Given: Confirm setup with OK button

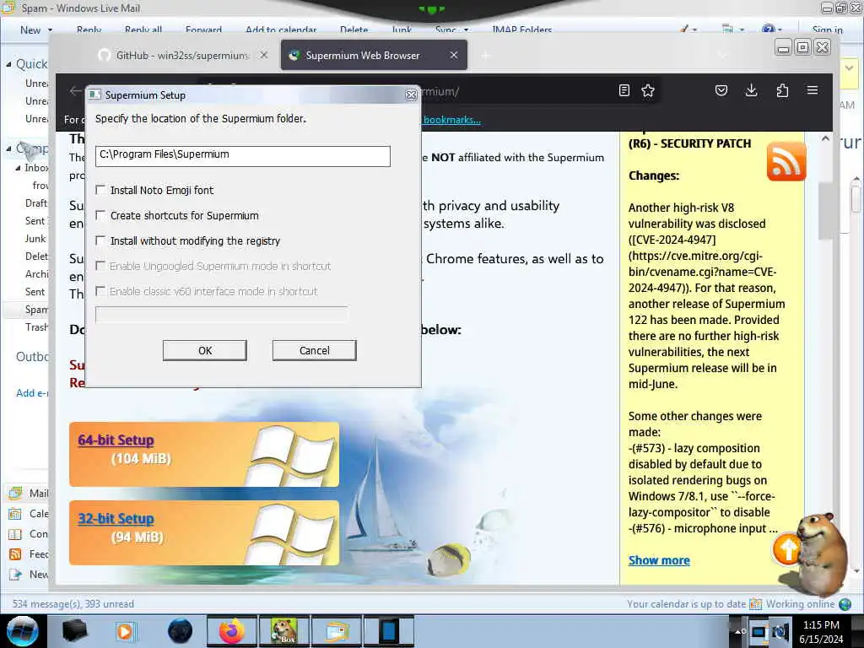Looking at the screenshot, I should coord(204,350).
